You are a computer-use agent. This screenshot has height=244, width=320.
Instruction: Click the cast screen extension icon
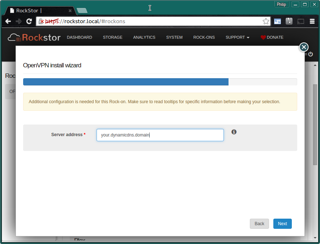(x=300, y=21)
